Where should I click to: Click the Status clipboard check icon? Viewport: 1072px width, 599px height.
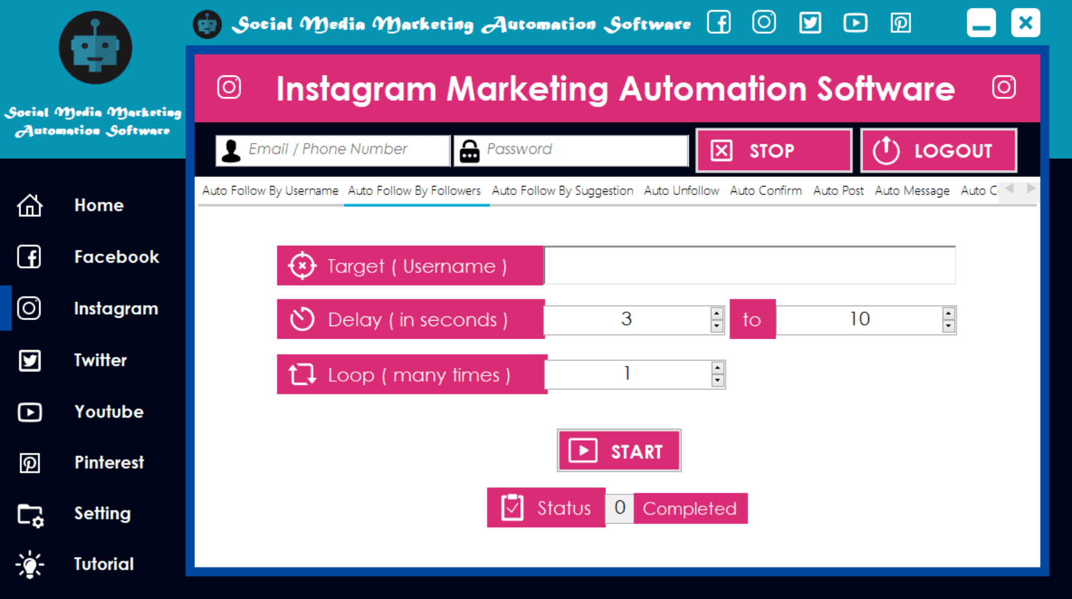point(512,508)
